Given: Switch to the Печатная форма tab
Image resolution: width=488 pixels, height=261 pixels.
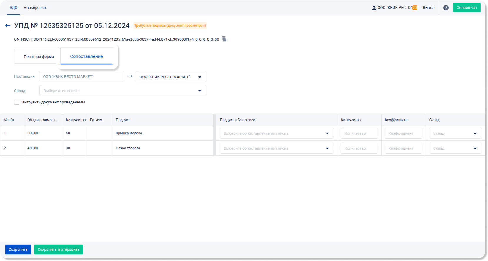Looking at the screenshot, I should tap(39, 56).
